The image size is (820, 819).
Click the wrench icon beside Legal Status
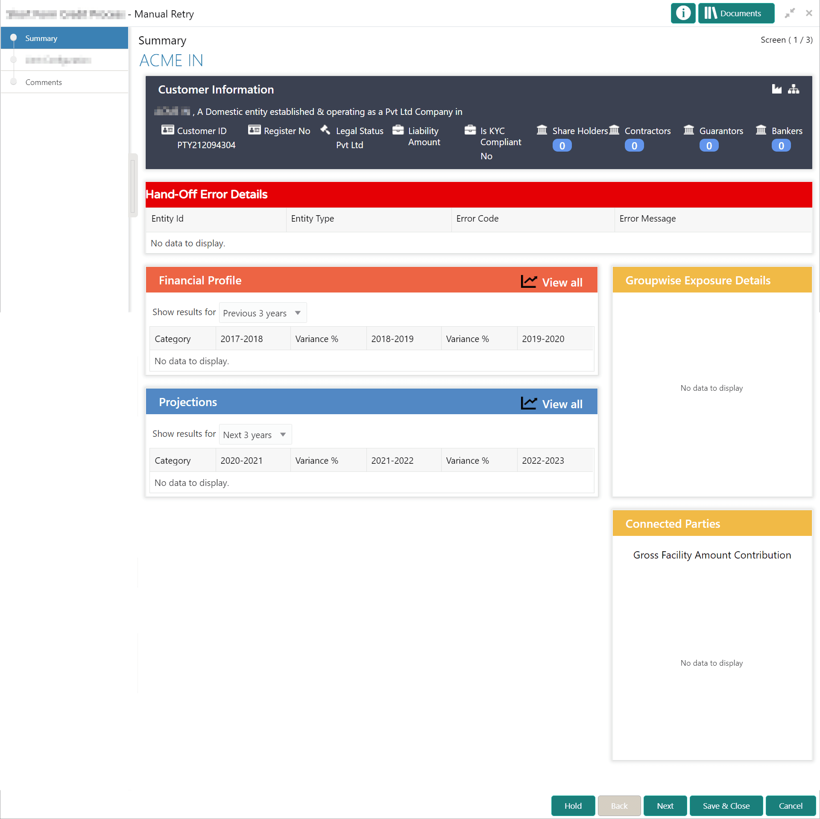tap(325, 129)
